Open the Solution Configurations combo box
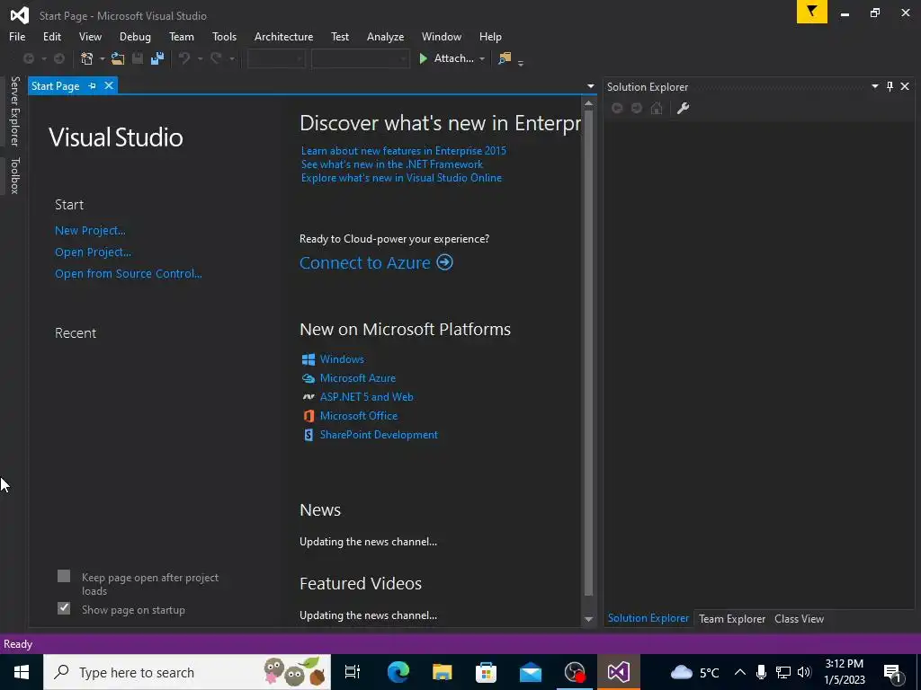Image resolution: width=921 pixels, height=690 pixels. tap(276, 58)
